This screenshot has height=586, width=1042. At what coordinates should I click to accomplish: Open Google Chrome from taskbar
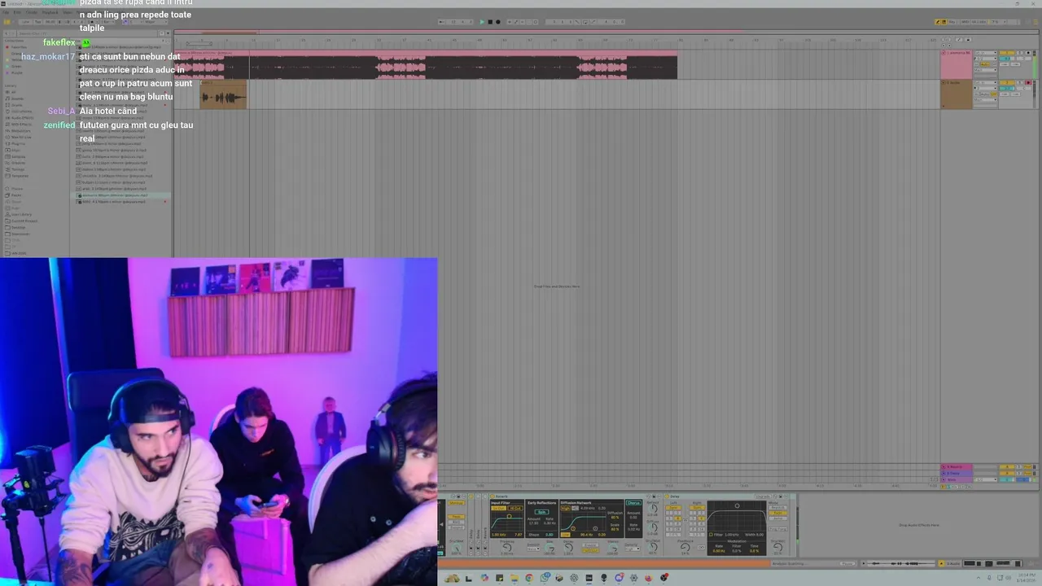[x=529, y=578]
